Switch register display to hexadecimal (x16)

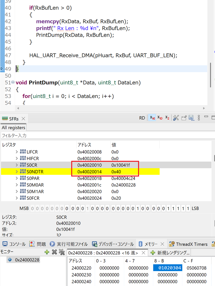point(152,118)
